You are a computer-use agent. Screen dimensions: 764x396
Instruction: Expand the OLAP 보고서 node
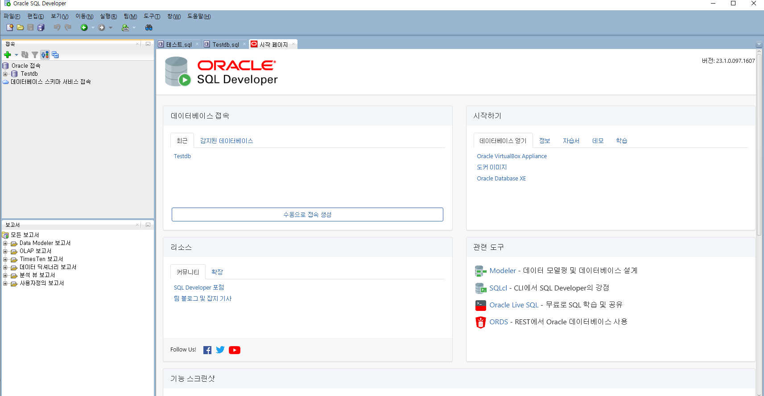5,251
